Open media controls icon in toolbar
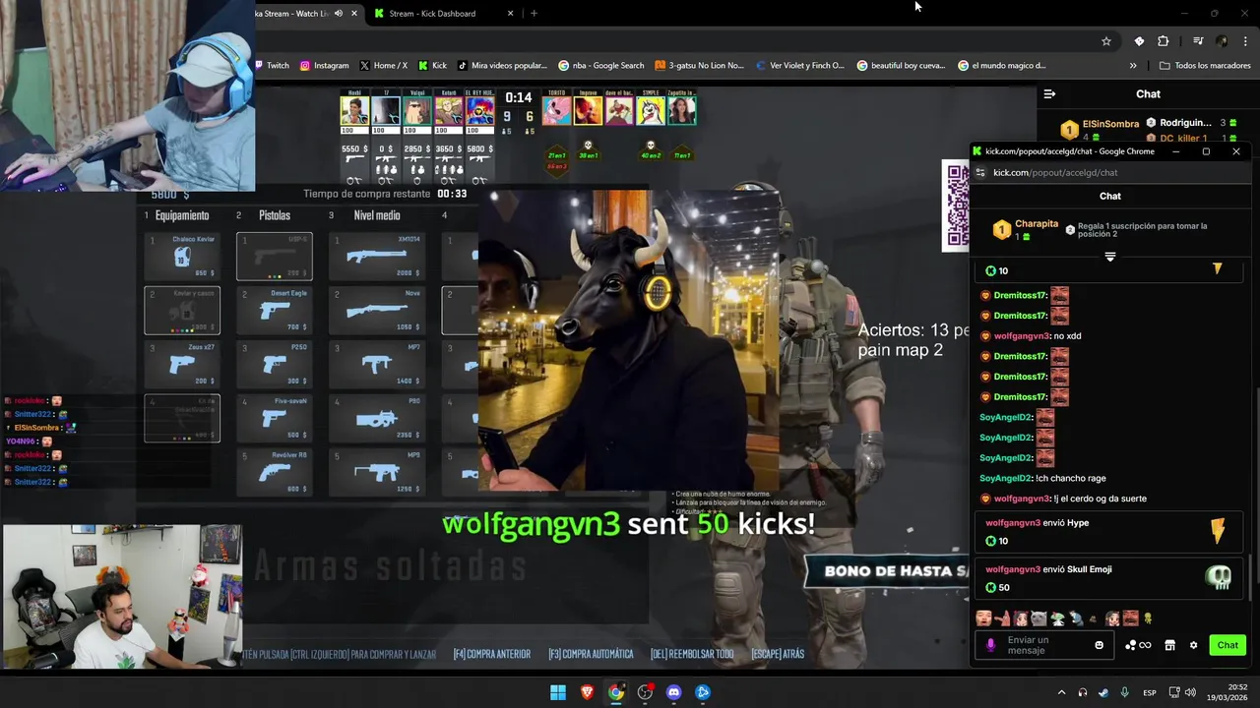Screen dimensions: 1260x708 point(1198,41)
